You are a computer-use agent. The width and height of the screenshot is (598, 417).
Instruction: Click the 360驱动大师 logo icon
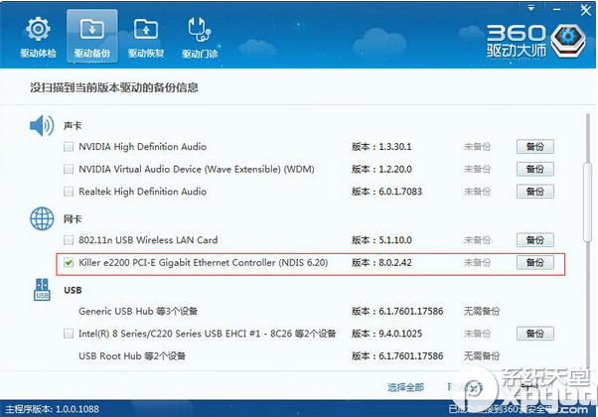pyautogui.click(x=568, y=41)
